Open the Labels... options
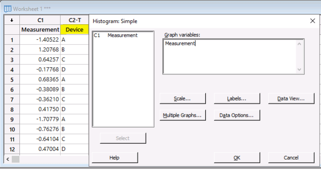This screenshot has width=321, height=169. [x=237, y=99]
